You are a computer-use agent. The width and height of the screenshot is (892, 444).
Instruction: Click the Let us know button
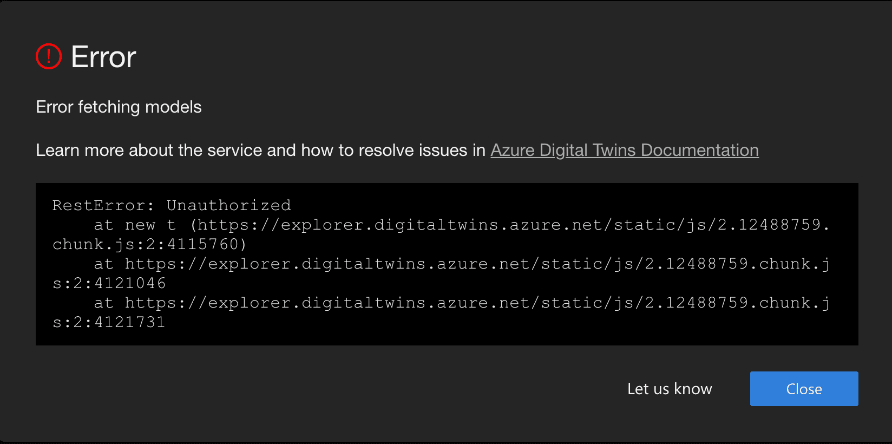pos(670,389)
